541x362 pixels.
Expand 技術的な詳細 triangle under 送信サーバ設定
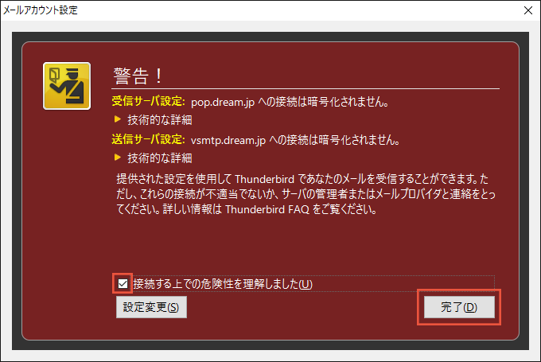click(118, 158)
